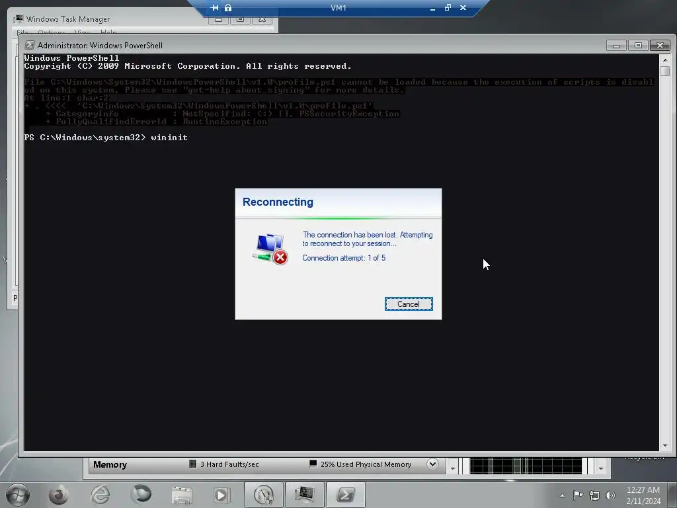Open the volume speaker tray icon

click(x=610, y=495)
